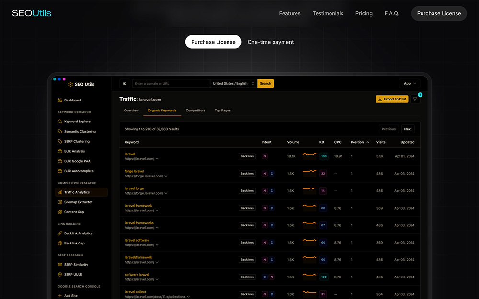Open the App dropdown in top right
Viewport: 479px width, 299px height.
point(410,83)
